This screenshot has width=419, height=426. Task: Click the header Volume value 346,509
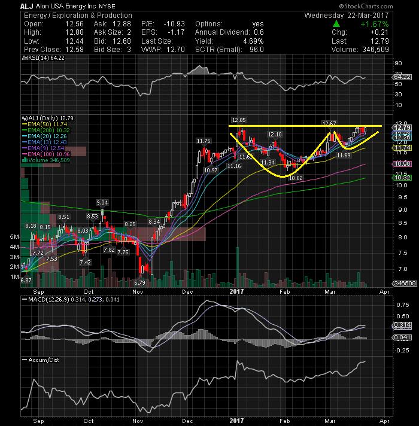click(375, 50)
